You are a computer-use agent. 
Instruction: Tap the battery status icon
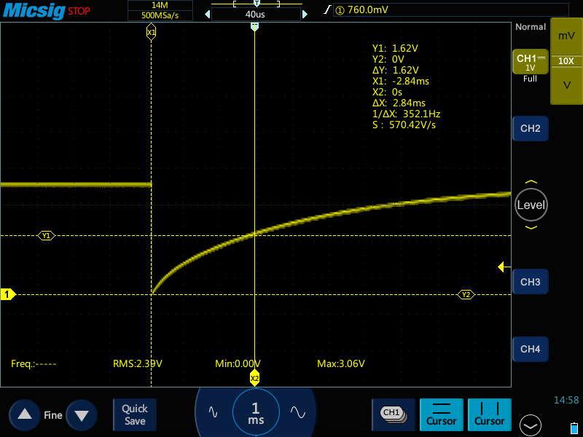pos(574,428)
